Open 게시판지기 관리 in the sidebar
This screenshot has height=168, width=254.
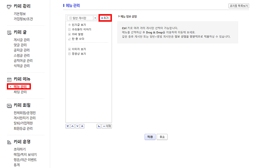coord(25,118)
